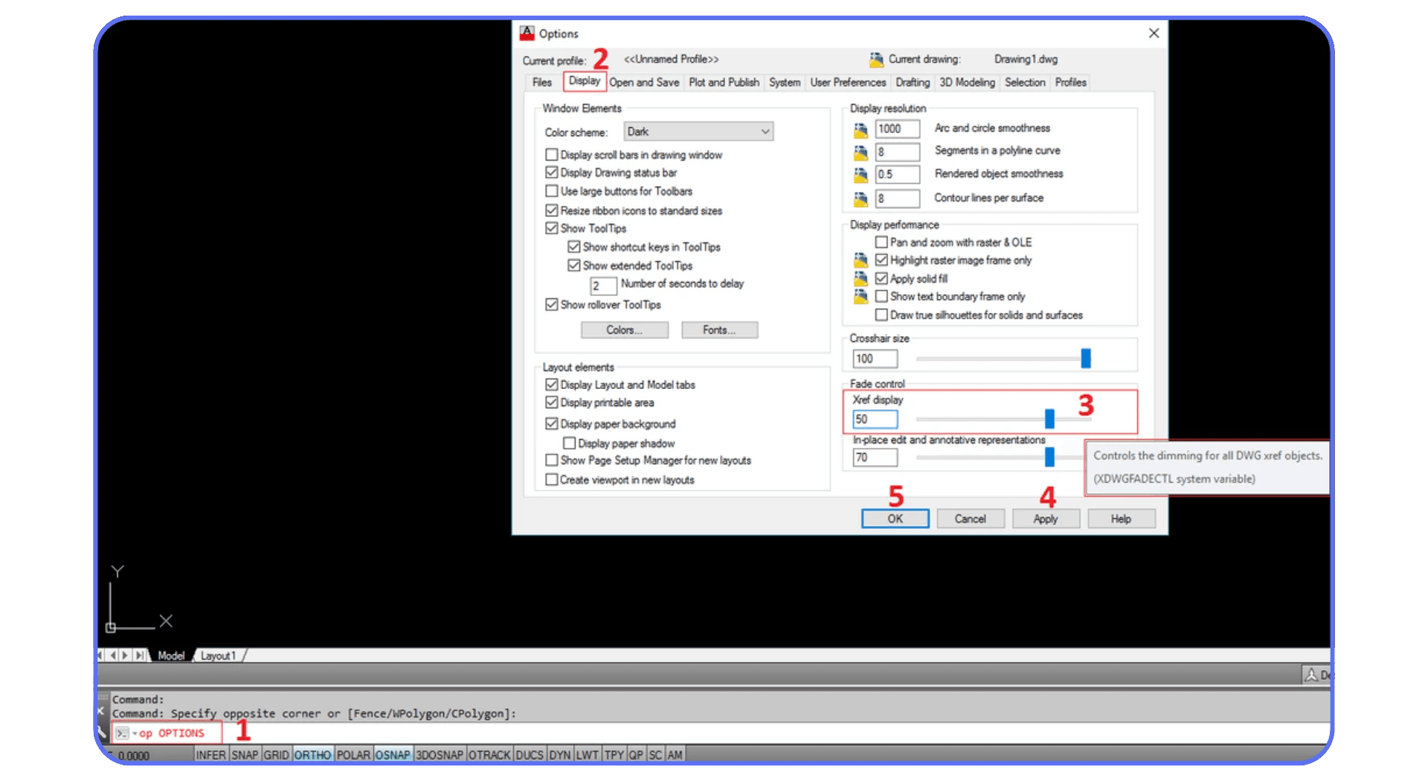Toggle GRID display in the status bar
1428x781 pixels.
[x=276, y=755]
